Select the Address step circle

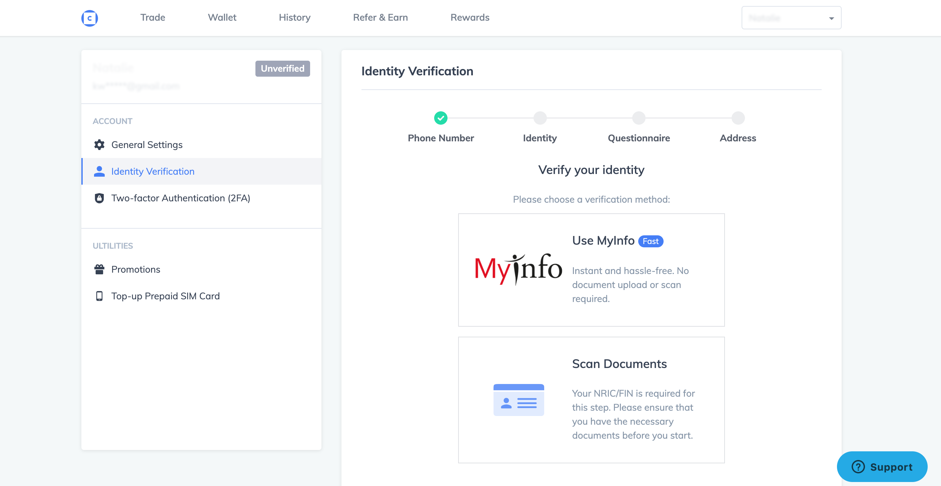point(738,118)
